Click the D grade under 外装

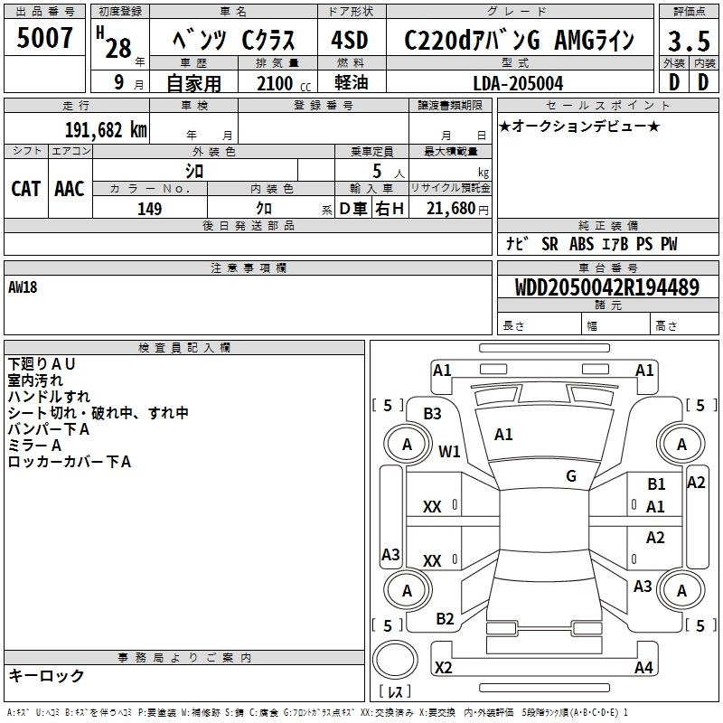pyautogui.click(x=674, y=82)
